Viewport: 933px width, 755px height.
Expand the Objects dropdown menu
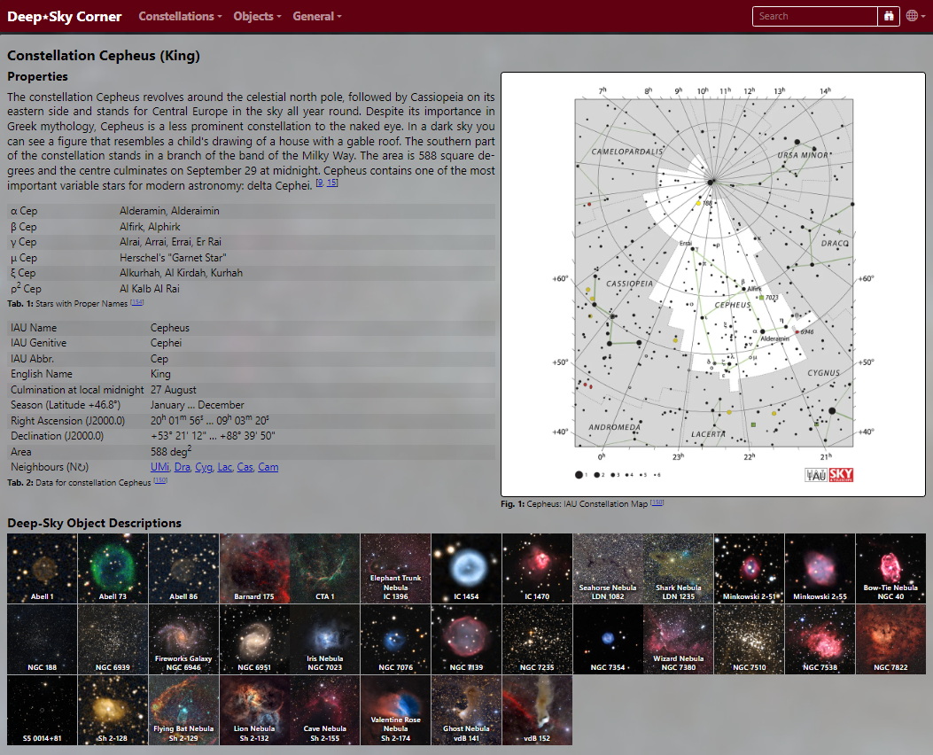[257, 16]
